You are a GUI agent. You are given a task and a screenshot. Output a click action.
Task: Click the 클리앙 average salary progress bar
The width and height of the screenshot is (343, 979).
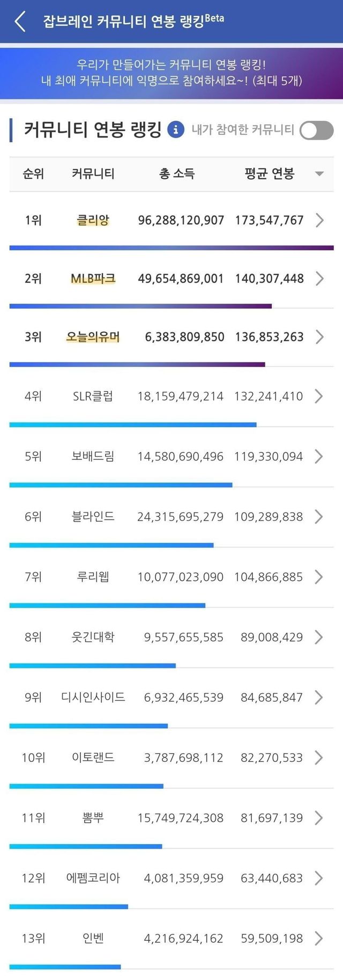click(x=171, y=248)
